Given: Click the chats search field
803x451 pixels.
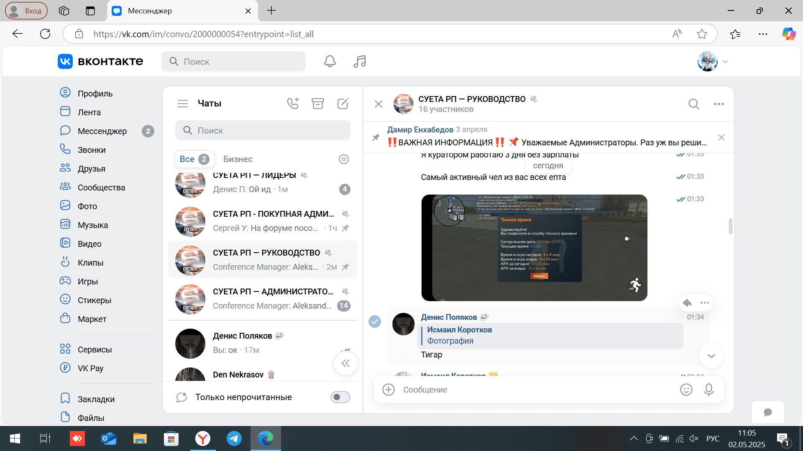Looking at the screenshot, I should pos(263,131).
